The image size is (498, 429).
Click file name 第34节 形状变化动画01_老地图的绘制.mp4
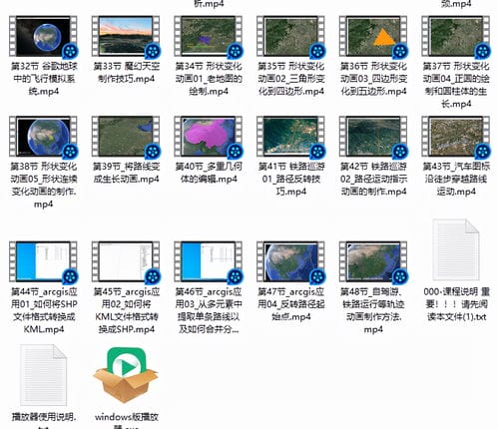[x=209, y=79]
